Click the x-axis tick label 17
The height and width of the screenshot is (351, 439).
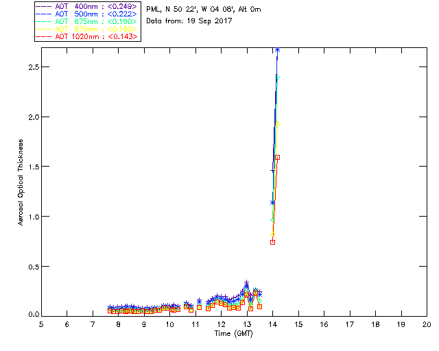(x=350, y=324)
